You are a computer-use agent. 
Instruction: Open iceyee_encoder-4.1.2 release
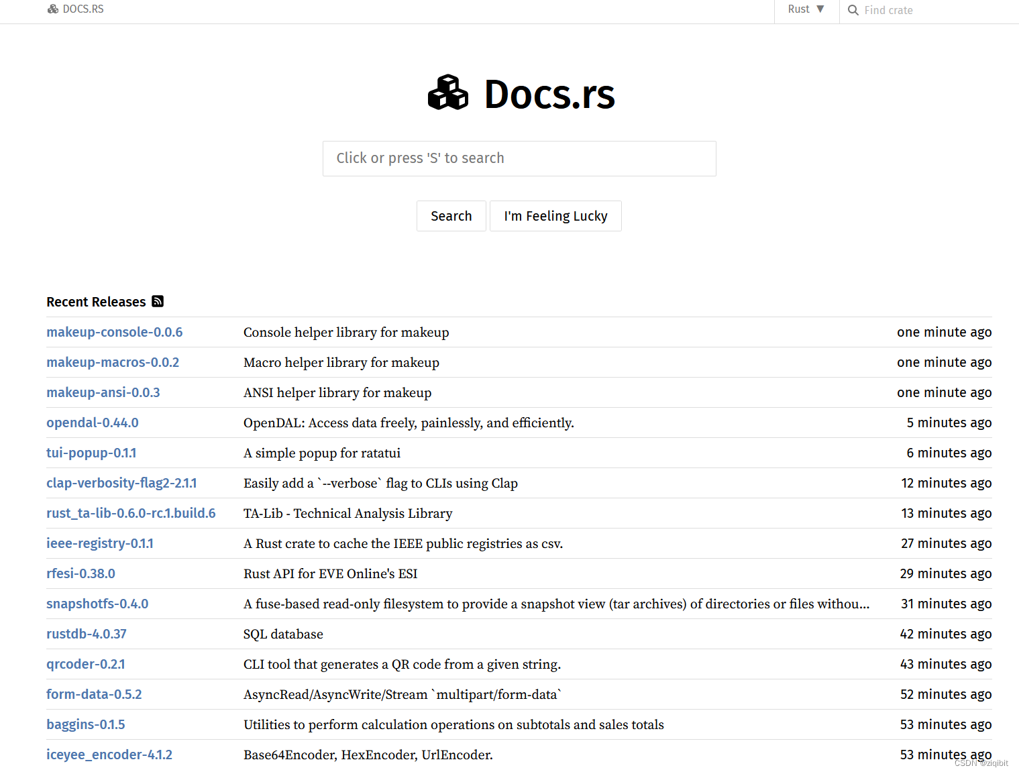(109, 755)
